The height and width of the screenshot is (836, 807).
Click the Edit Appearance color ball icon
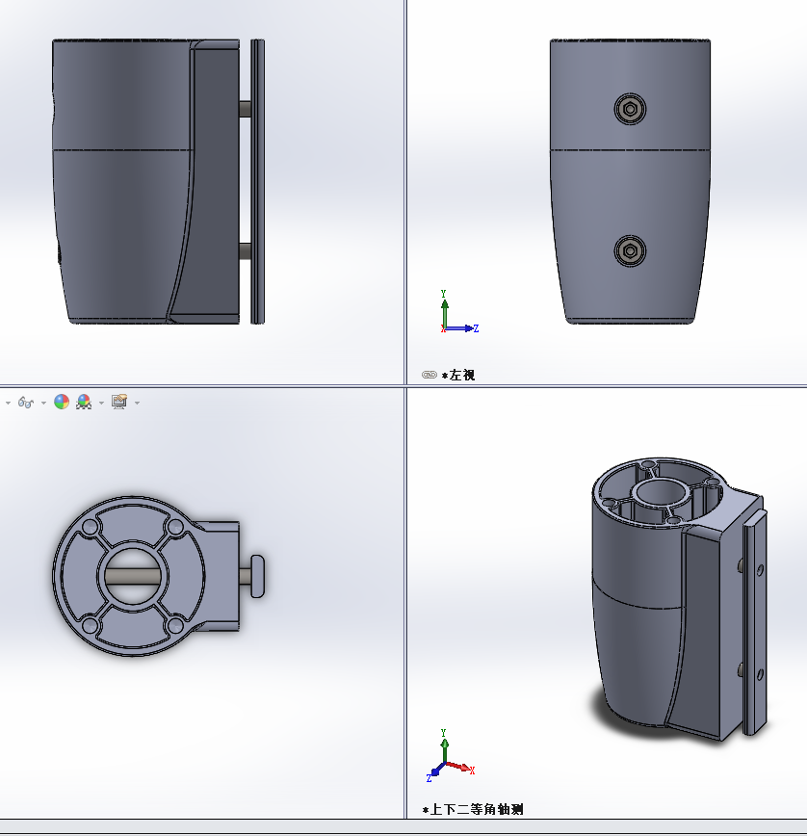point(62,402)
